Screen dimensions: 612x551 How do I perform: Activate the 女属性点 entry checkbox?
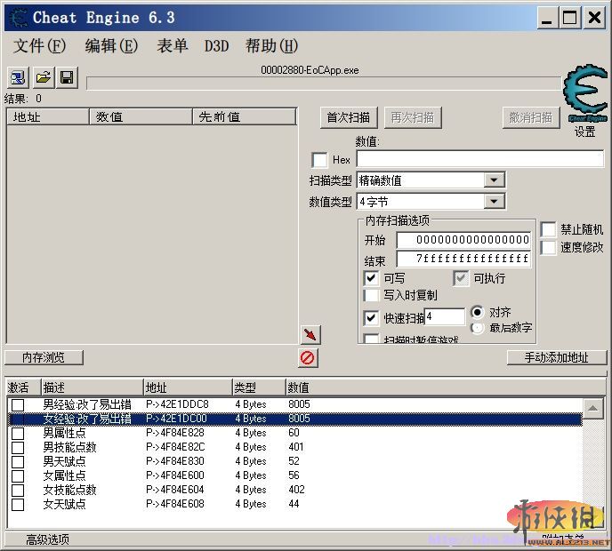coord(18,475)
